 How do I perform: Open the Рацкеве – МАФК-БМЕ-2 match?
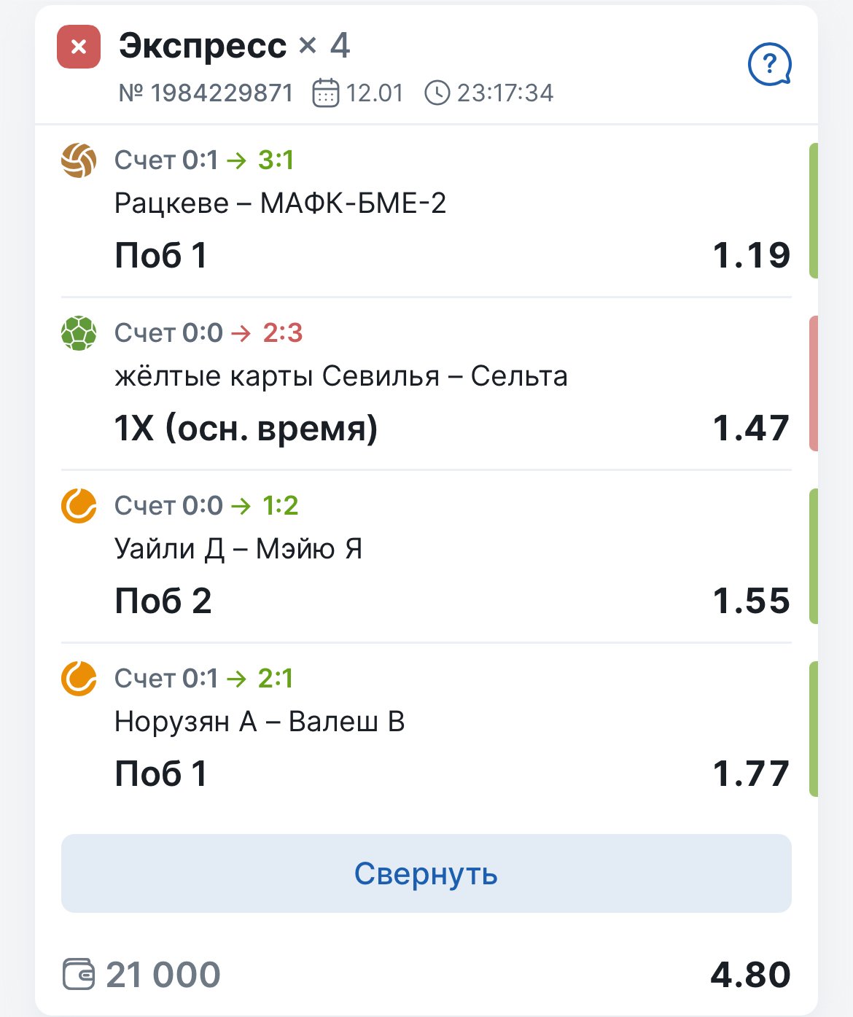[280, 203]
